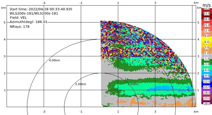Click the Field: VEL label
The image size is (212, 115).
[x=18, y=18]
